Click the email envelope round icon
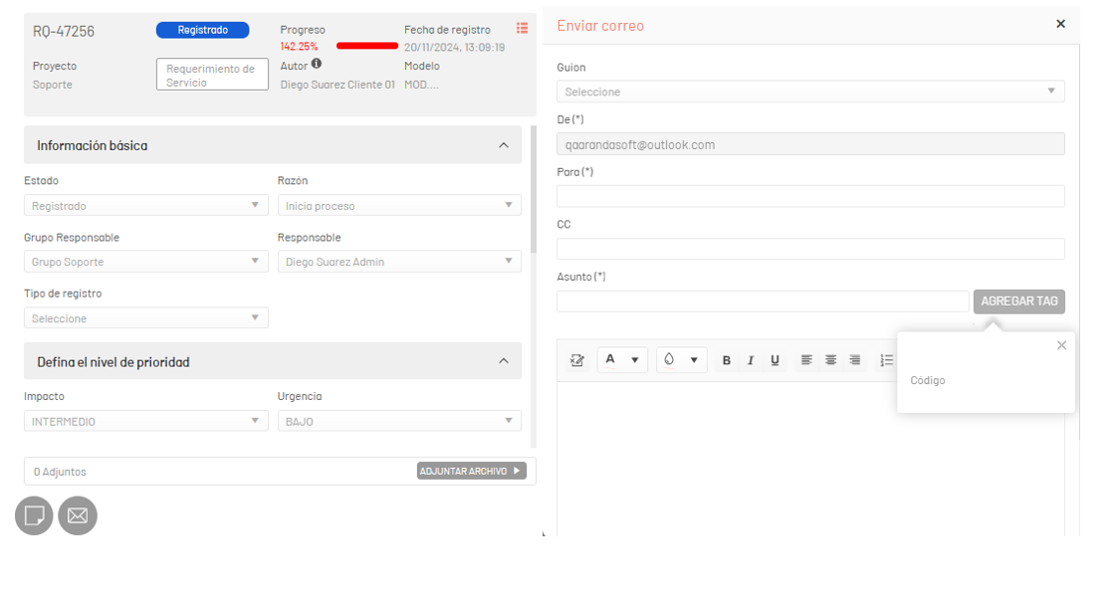Viewport: 1113px width, 595px height. click(78, 515)
